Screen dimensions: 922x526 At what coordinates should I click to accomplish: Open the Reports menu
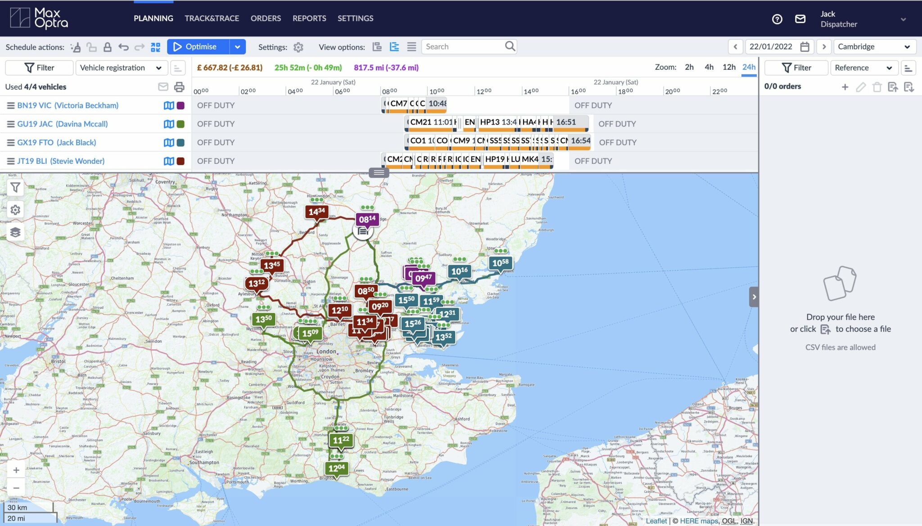(x=309, y=18)
